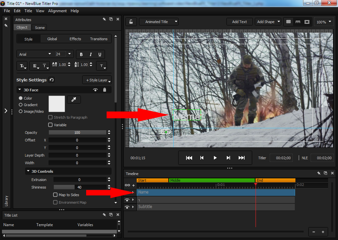This screenshot has height=240, width=338.
Task: Apply bold formatting to text
Action: click(x=81, y=54)
